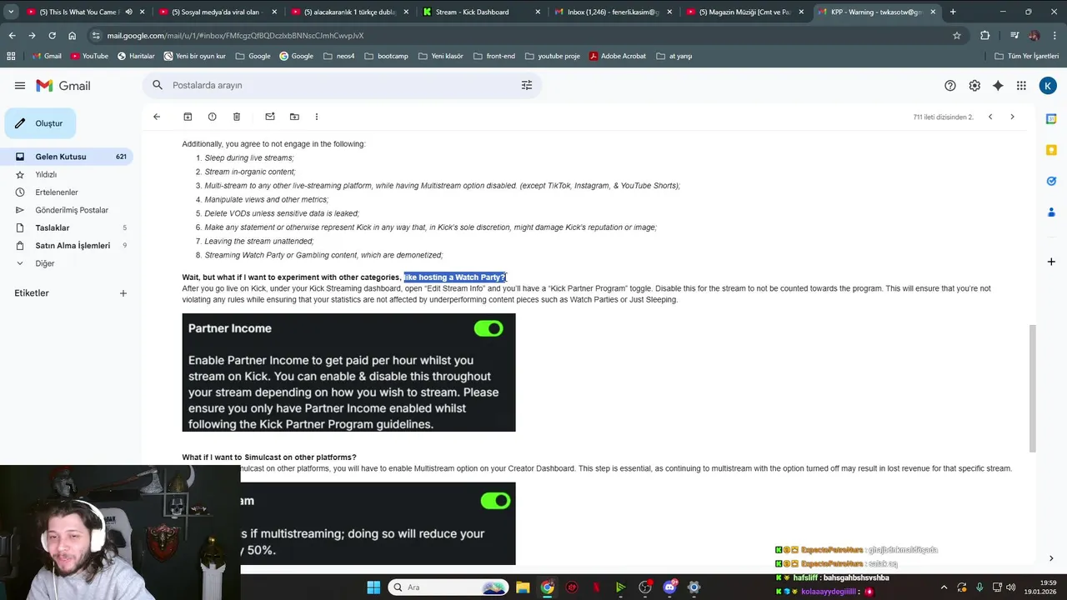Open Google Tasks side panel icon
Screen dimensions: 1067x600
tap(1051, 181)
